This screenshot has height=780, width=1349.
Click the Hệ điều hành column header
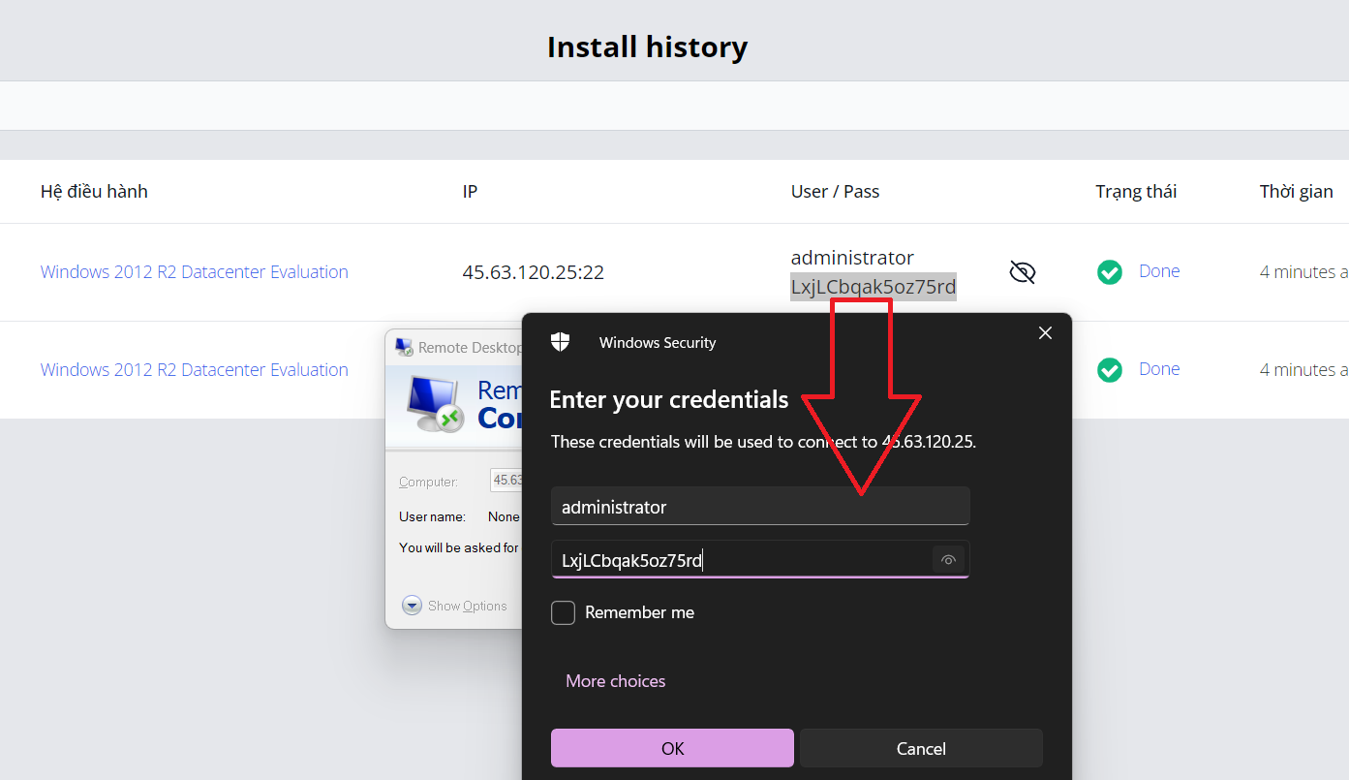tap(94, 191)
